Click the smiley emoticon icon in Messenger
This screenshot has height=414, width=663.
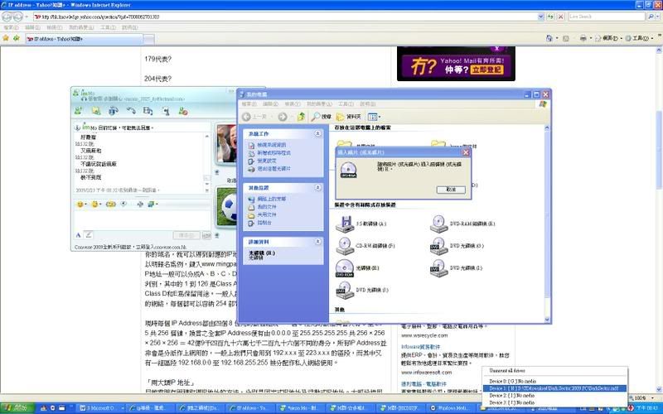coord(81,204)
